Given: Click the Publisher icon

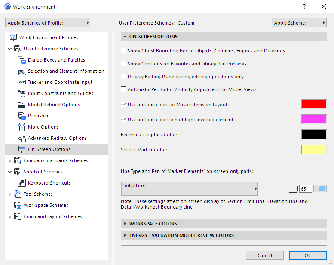Looking at the screenshot, I should [22, 116].
